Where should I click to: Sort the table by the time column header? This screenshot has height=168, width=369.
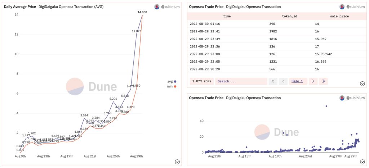(x=227, y=16)
